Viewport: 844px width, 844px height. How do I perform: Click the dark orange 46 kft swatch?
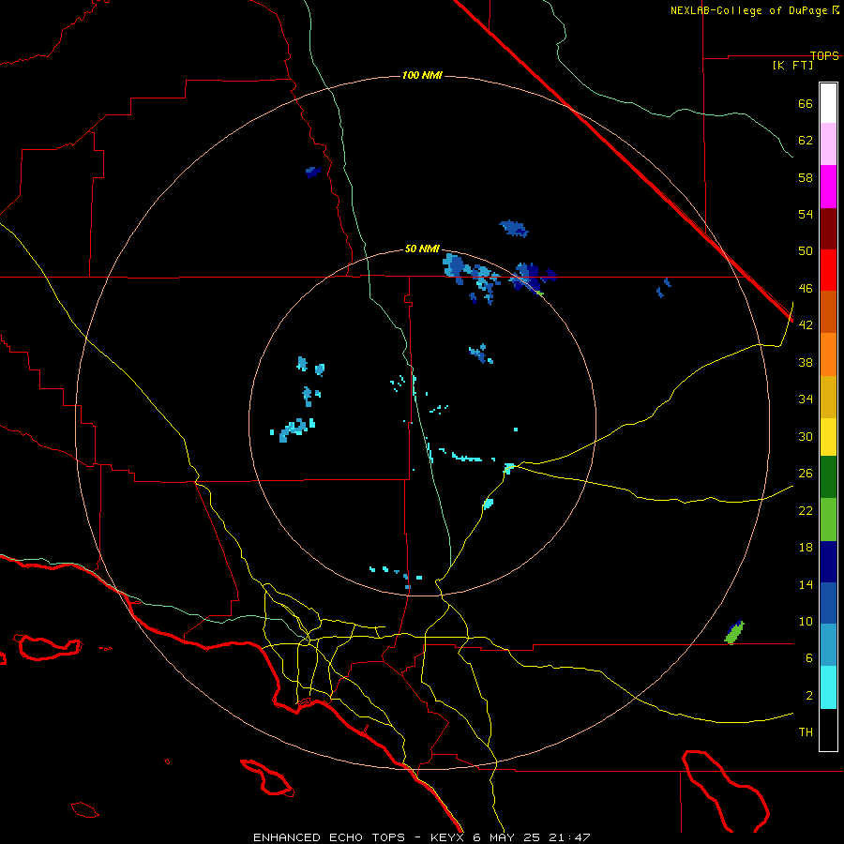[x=828, y=311]
